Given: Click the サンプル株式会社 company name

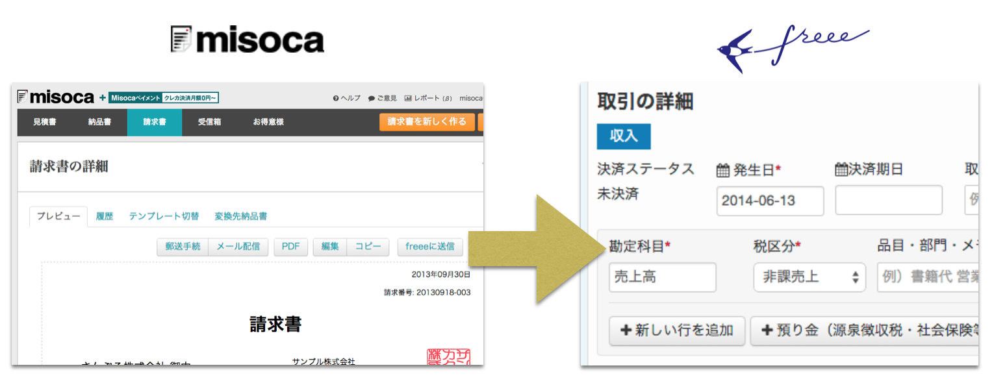Looking at the screenshot, I should [x=324, y=361].
